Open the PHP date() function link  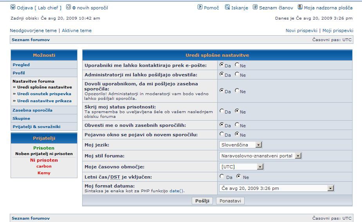176,191
